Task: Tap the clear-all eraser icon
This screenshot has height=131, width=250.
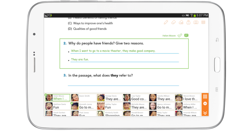Action: pos(181,22)
